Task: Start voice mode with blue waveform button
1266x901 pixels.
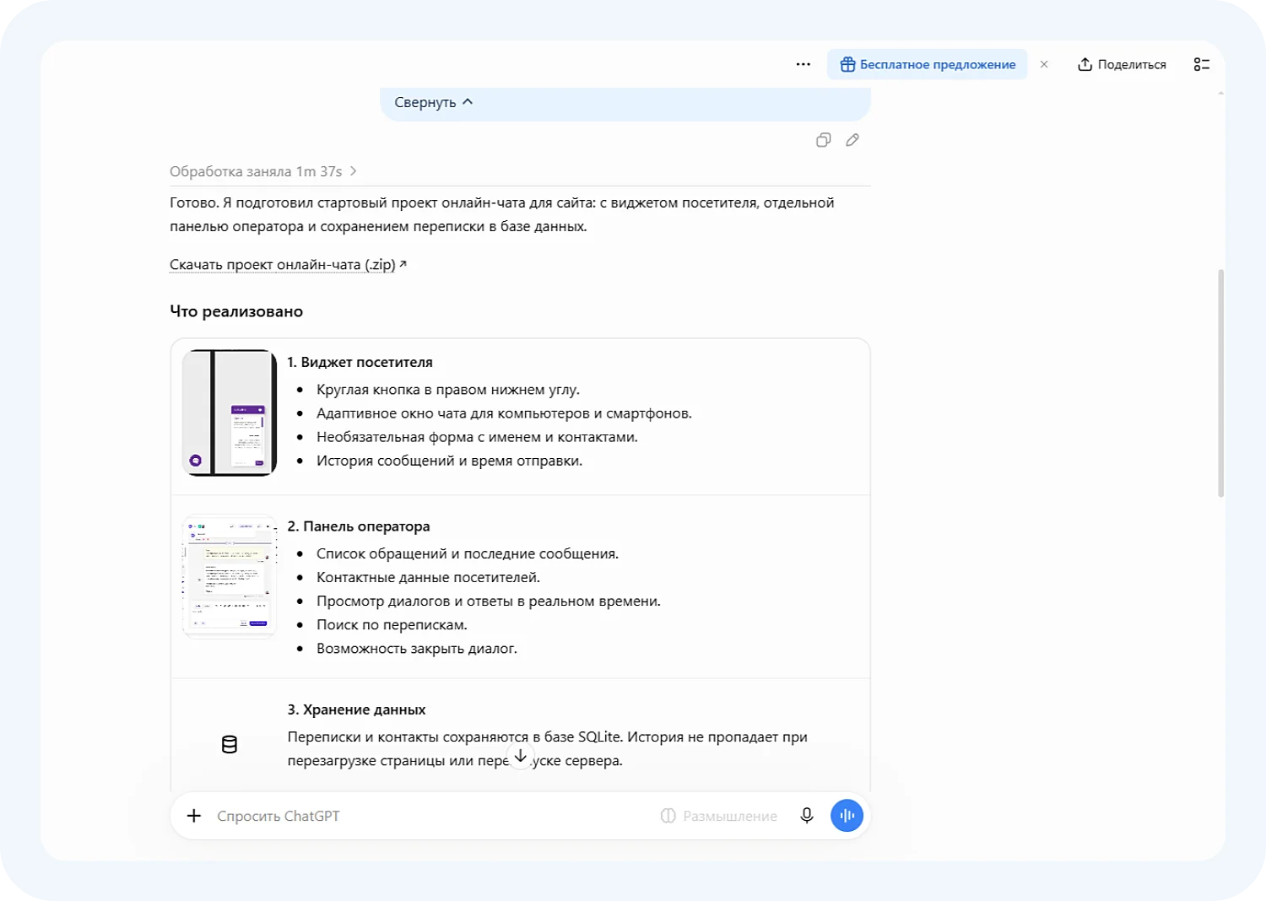Action: (847, 816)
